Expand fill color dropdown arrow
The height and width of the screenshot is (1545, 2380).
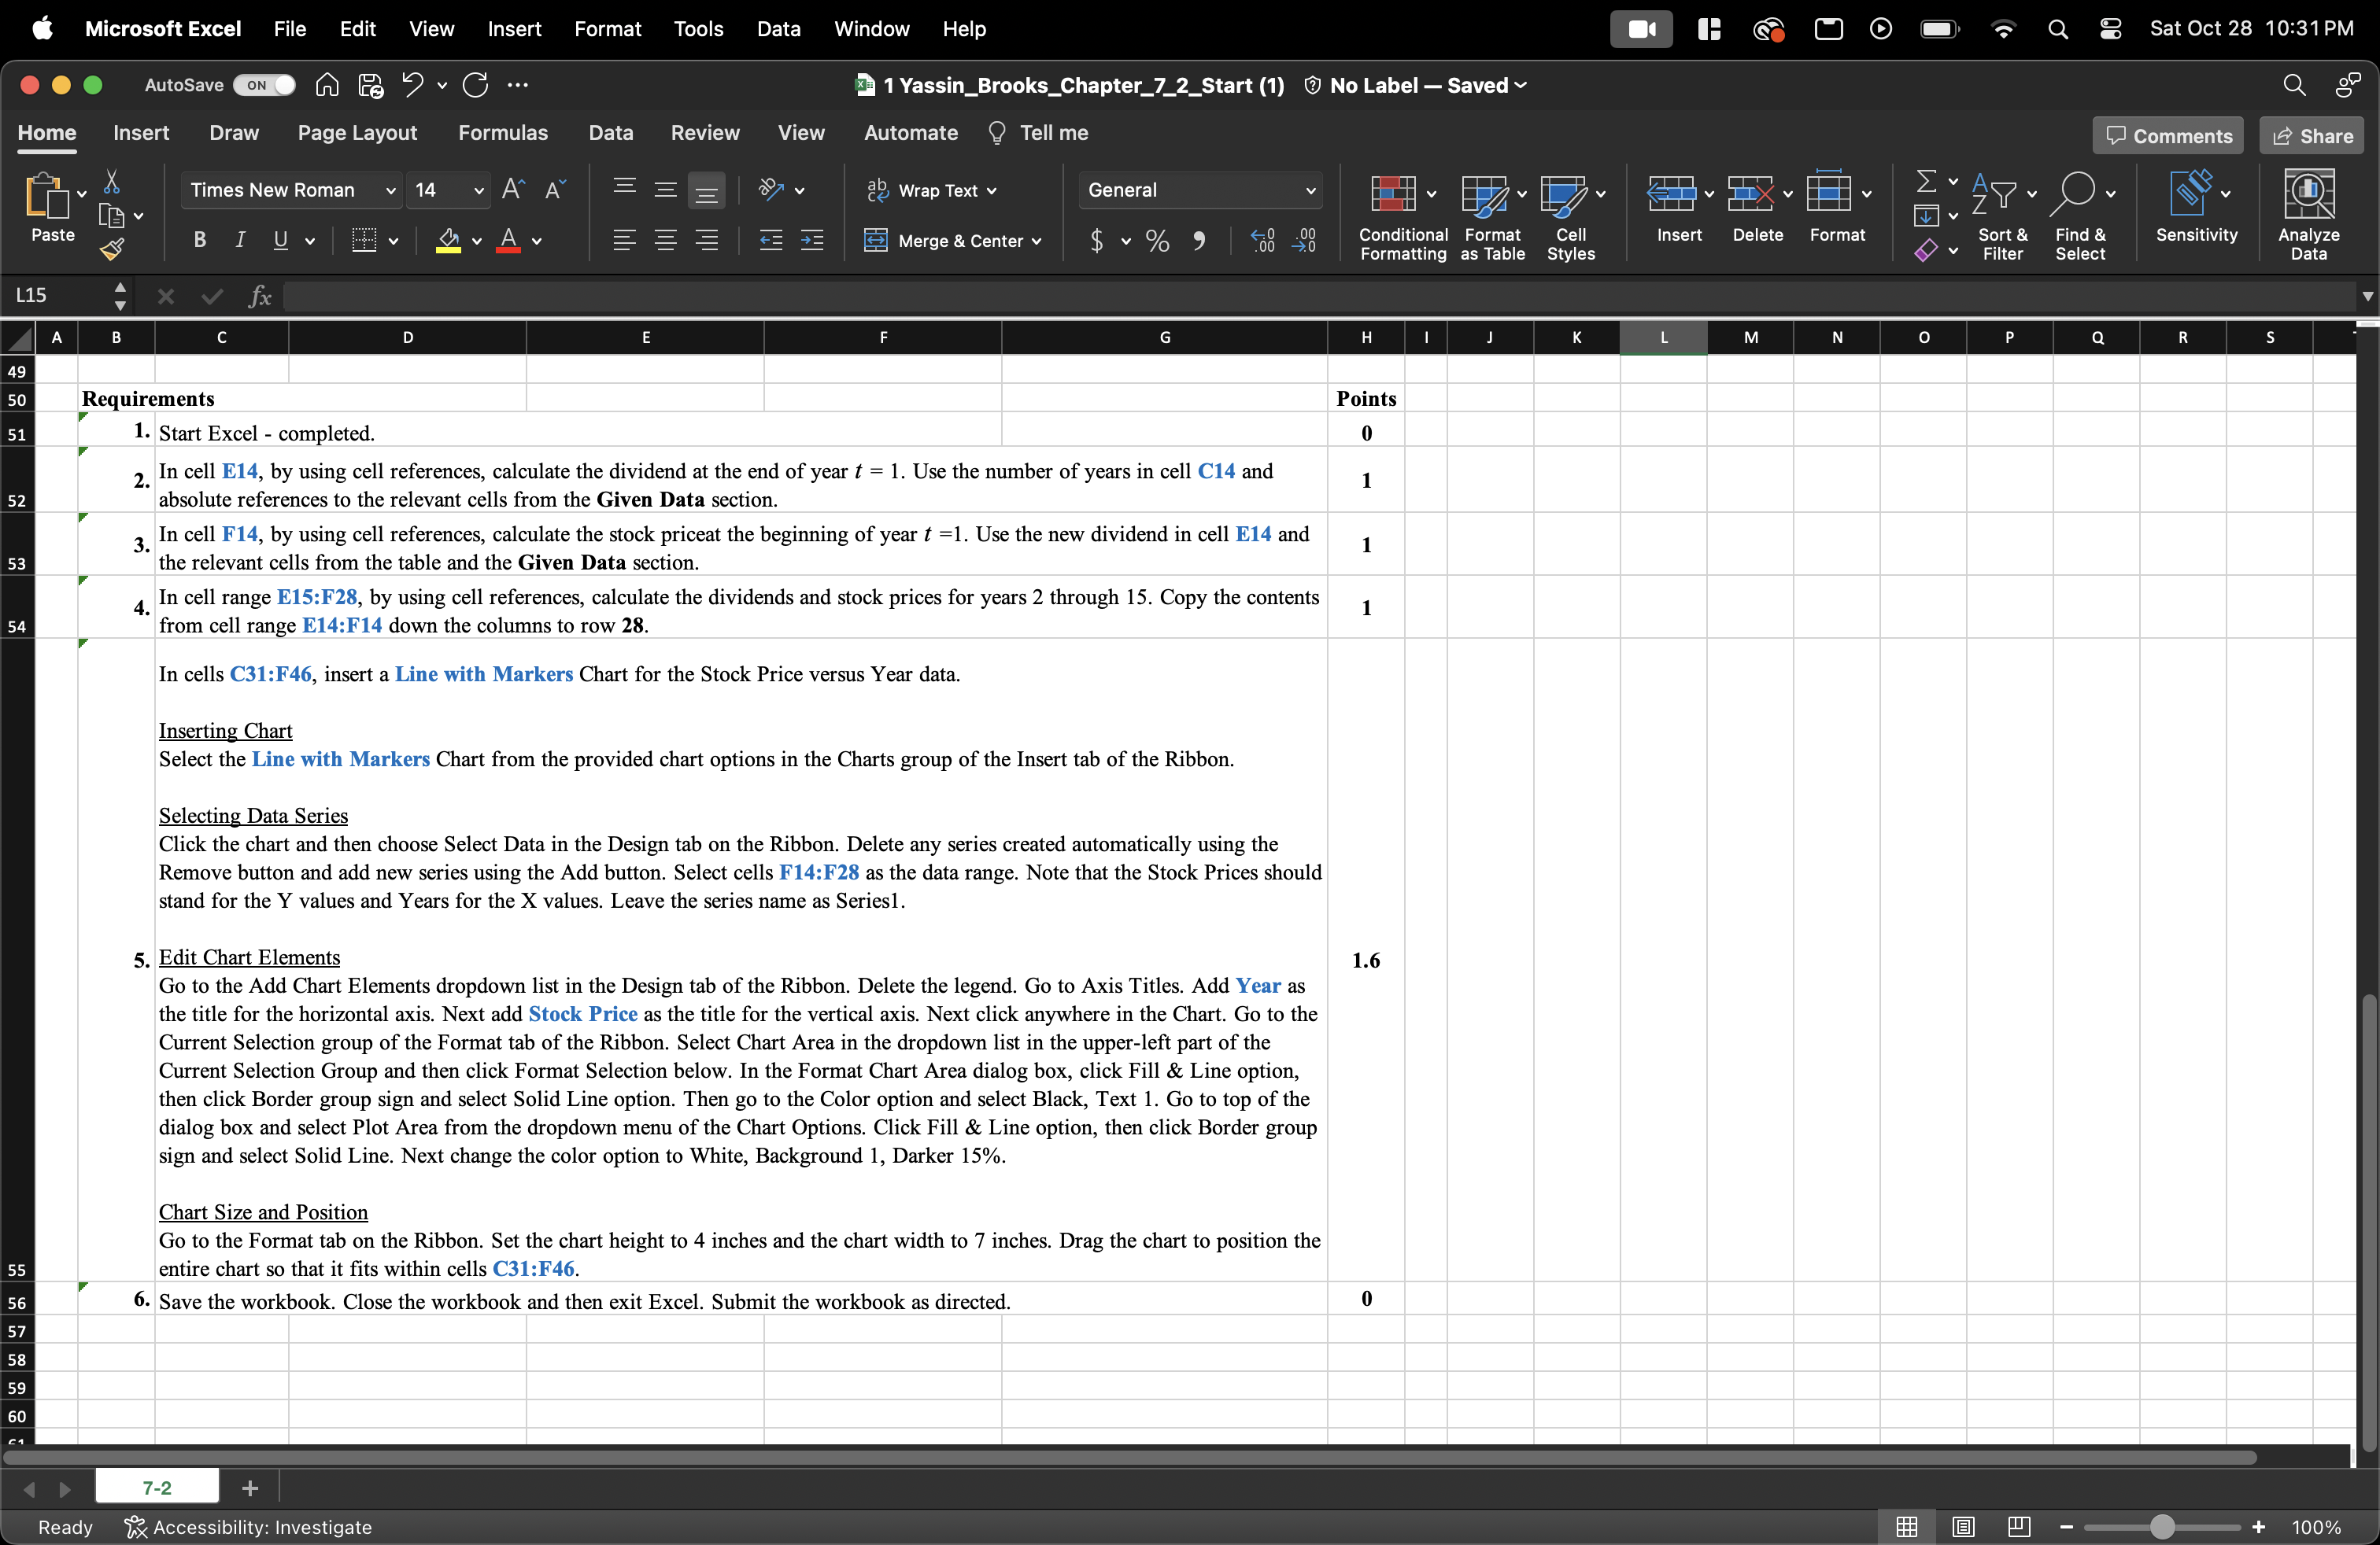477,241
